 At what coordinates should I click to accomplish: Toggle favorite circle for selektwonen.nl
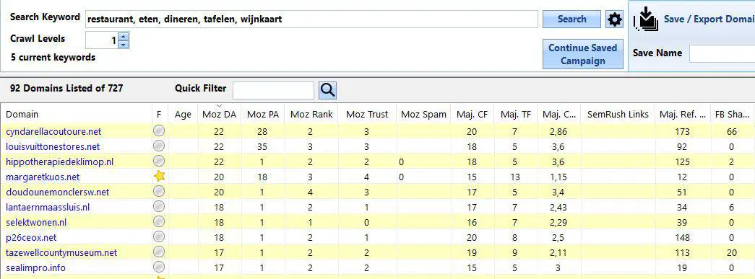[159, 222]
